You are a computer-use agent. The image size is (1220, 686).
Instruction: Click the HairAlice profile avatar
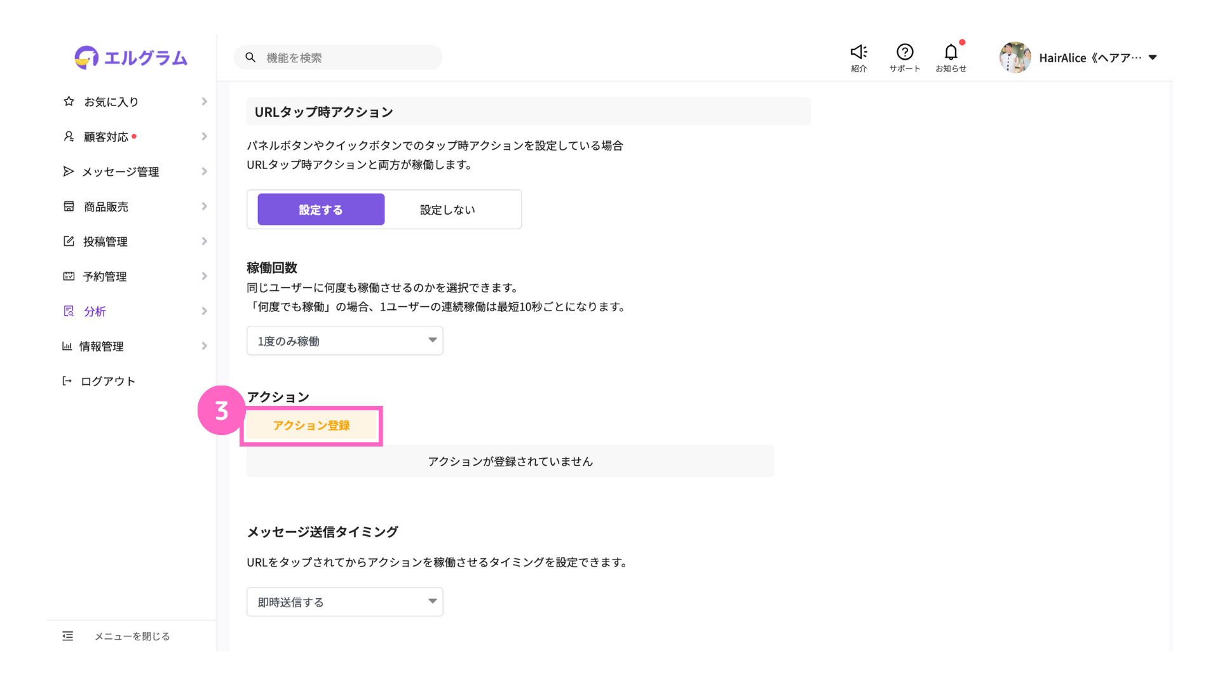click(x=1015, y=58)
